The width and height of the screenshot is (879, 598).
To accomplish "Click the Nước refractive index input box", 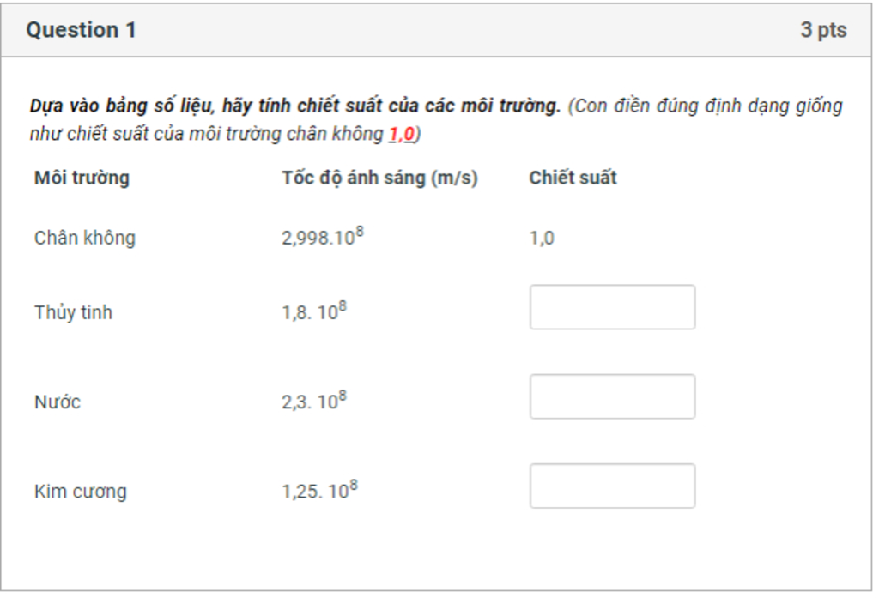I will click(x=612, y=396).
